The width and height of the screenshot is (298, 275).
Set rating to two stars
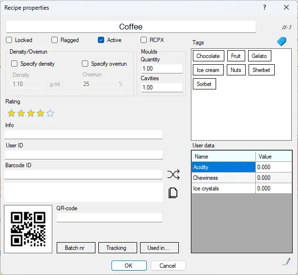(x=21, y=114)
